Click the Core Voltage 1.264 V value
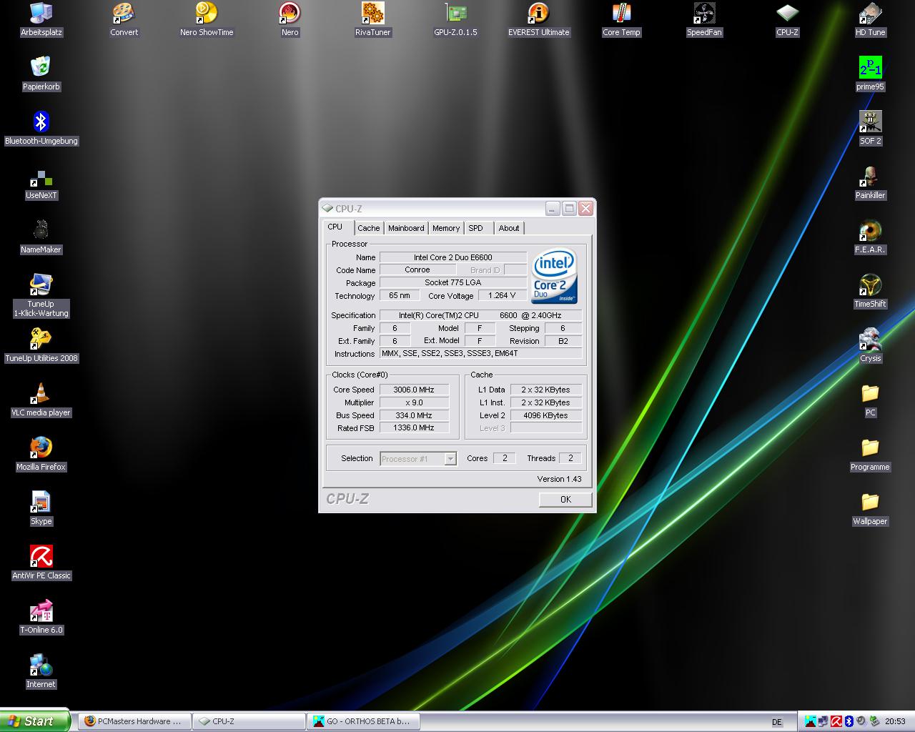 pos(502,296)
